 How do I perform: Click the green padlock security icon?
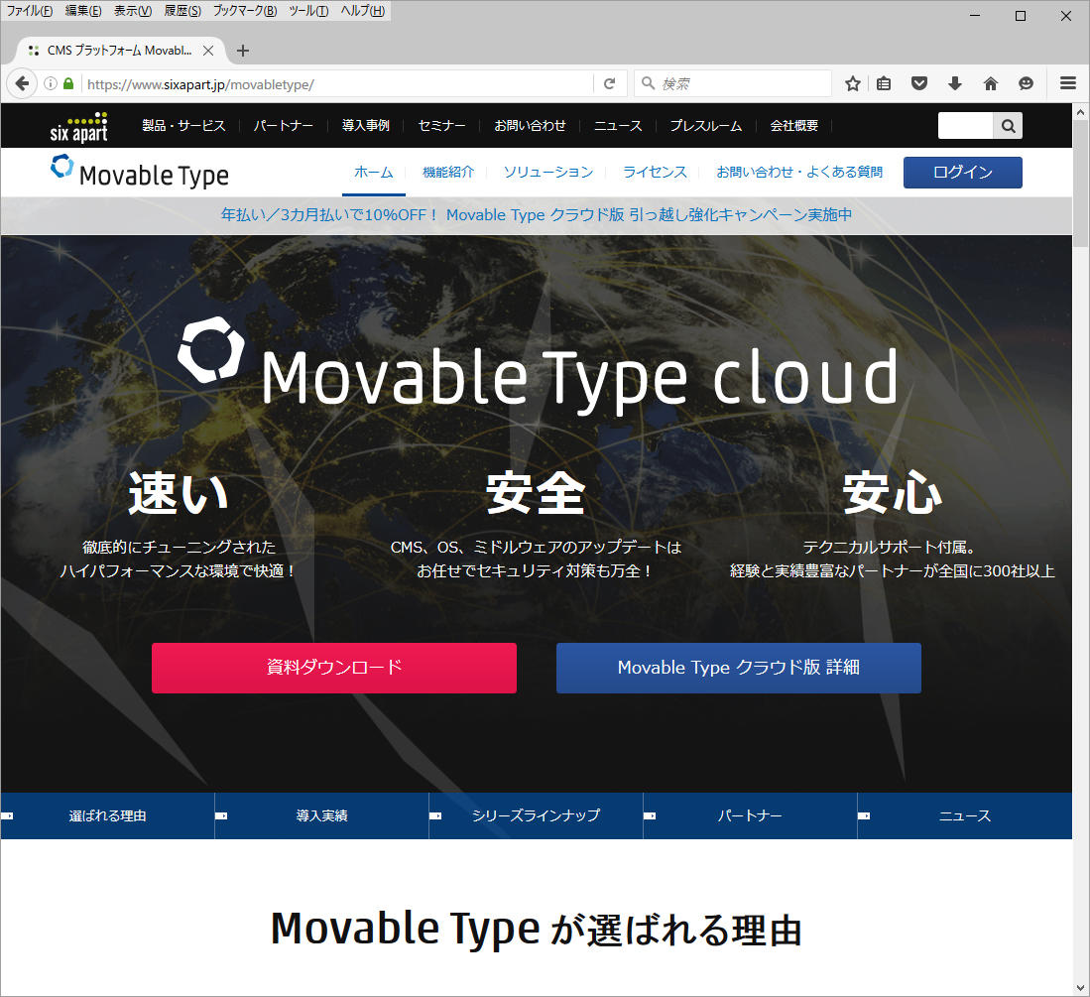coord(68,83)
